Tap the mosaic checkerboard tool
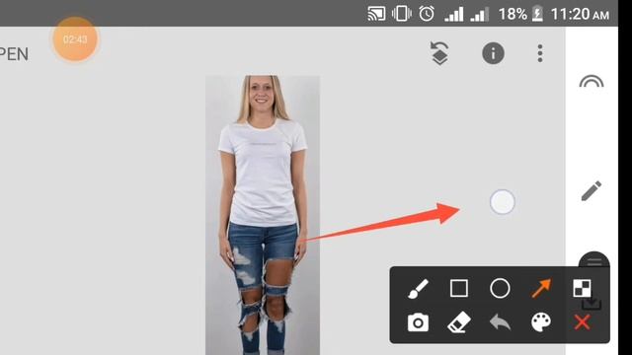632x355 pixels. [582, 288]
